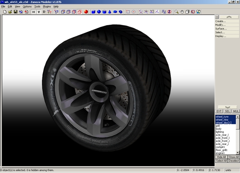This screenshot has width=240, height=173.
Task: Open the Plugins menu
Action: [x=46, y=6]
